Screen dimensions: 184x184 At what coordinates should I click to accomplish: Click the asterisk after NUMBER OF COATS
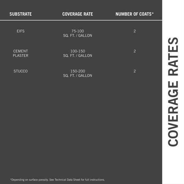pyautogui.click(x=153, y=13)
